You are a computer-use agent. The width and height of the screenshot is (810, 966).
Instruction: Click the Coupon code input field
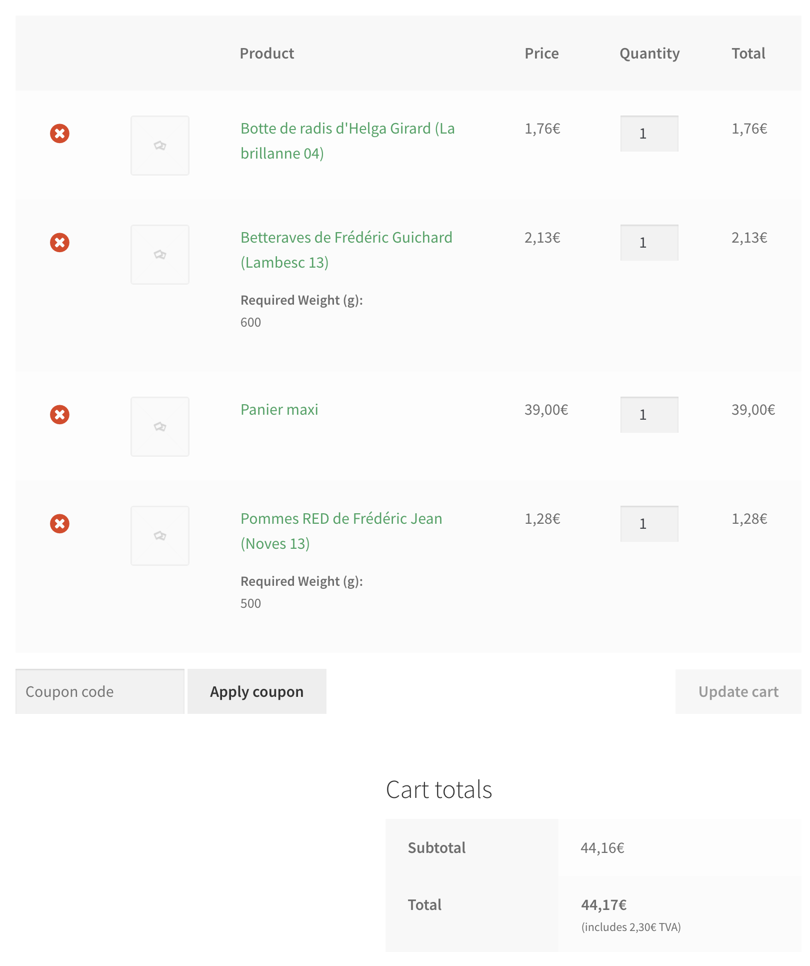tap(99, 691)
